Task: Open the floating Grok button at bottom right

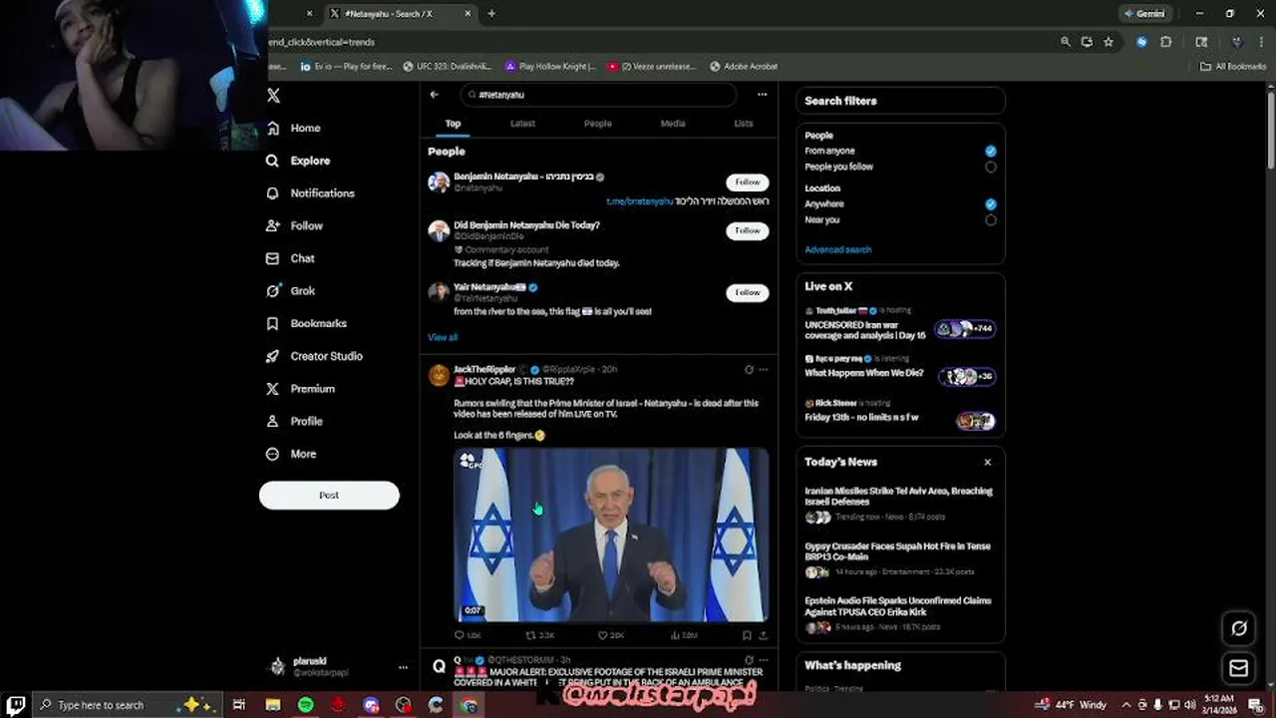Action: point(1239,628)
